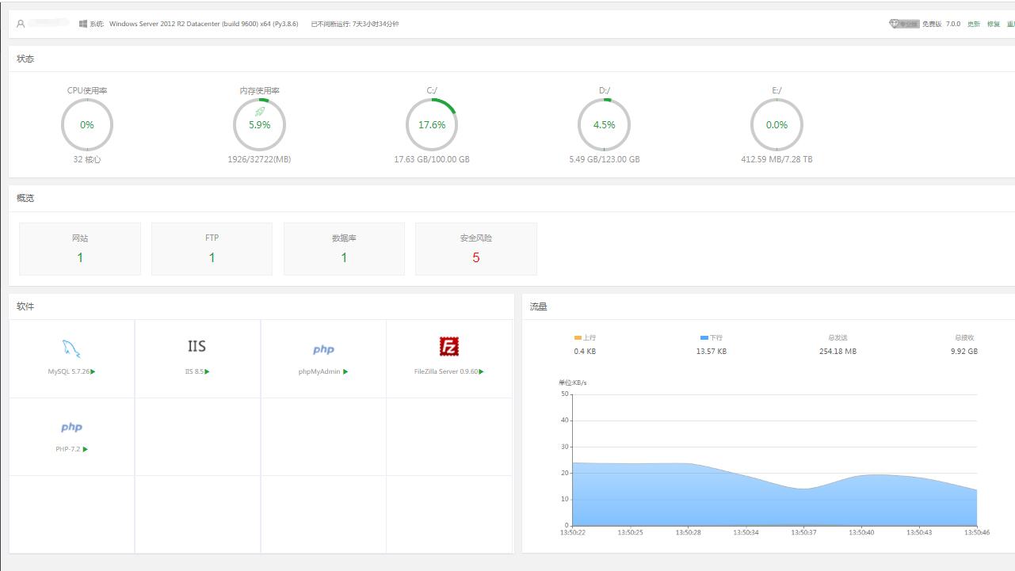Click the 总接收 label
The image size is (1015, 571).
pyautogui.click(x=964, y=337)
